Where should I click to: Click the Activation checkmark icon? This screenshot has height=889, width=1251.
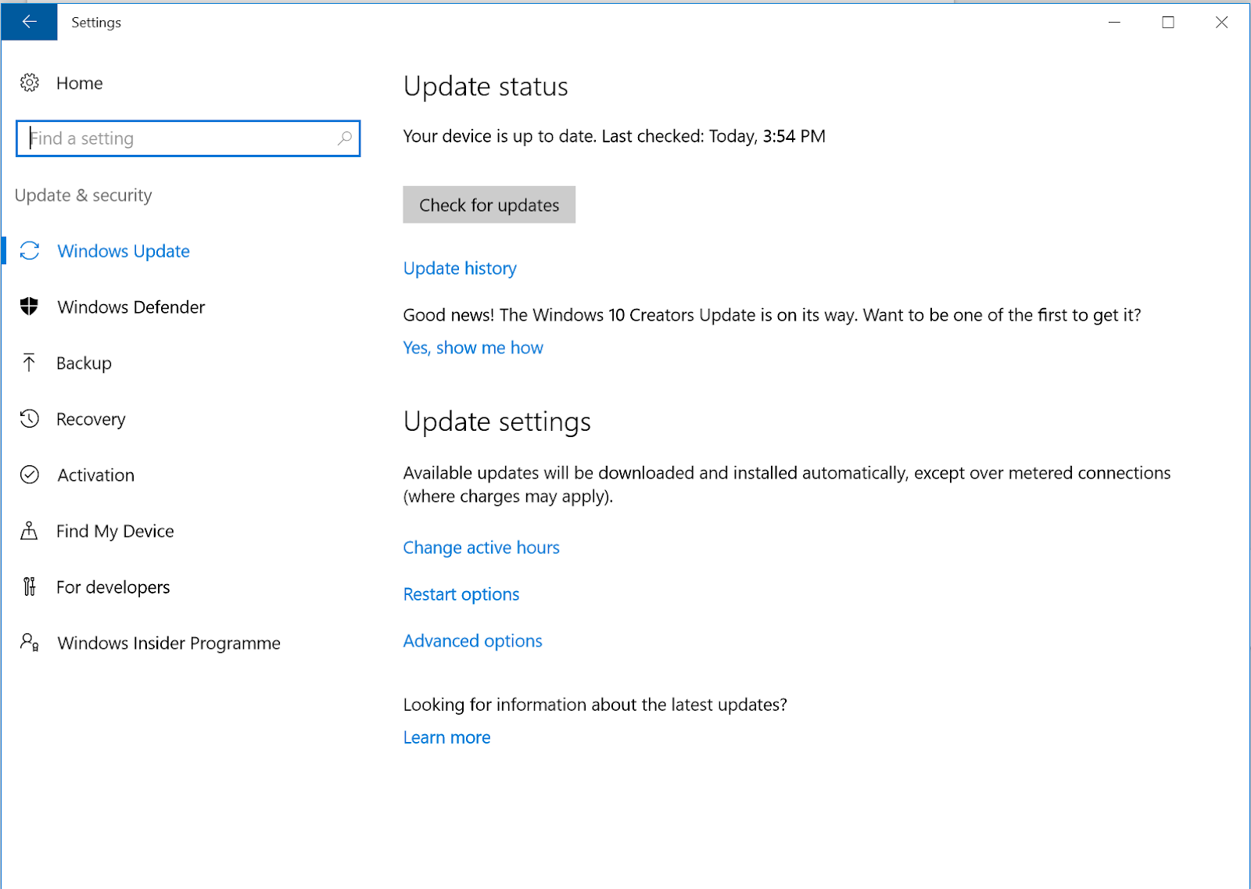coord(30,475)
